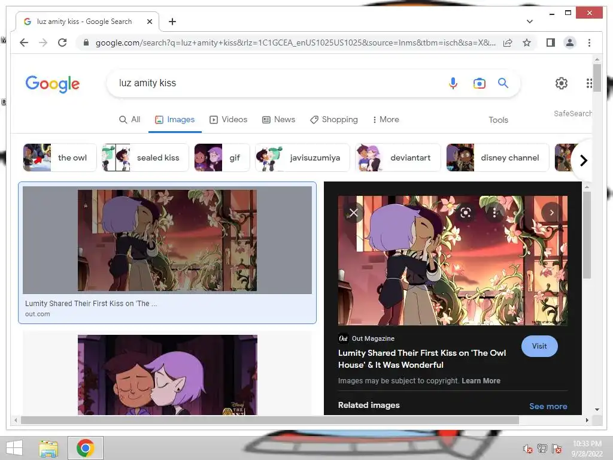Filter by 'deviantart' chip
The image size is (613, 460).
point(398,158)
